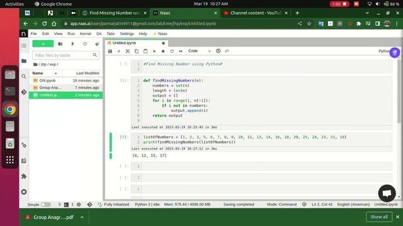The height and width of the screenshot is (226, 403).
Task: Open the Help menu
Action: [143, 34]
